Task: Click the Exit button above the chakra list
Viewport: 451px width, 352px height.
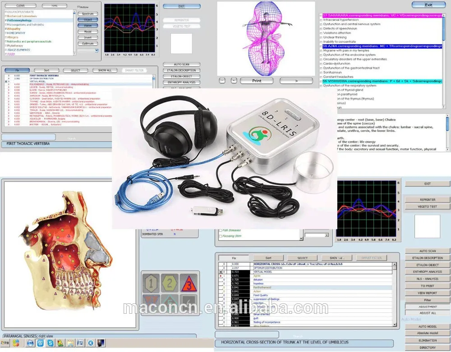Action: click(428, 5)
